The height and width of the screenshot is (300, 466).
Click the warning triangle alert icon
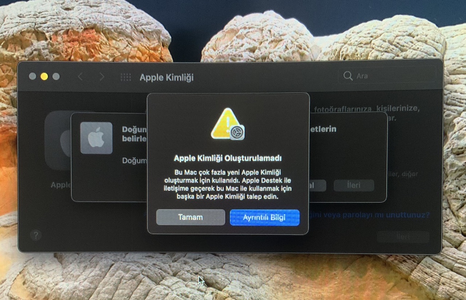point(228,124)
